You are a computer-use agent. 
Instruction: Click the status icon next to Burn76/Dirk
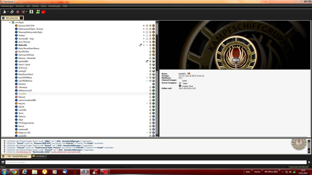pos(16,52)
